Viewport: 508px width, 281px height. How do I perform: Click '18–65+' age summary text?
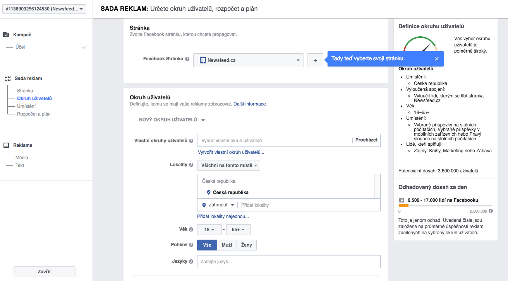coord(422,112)
